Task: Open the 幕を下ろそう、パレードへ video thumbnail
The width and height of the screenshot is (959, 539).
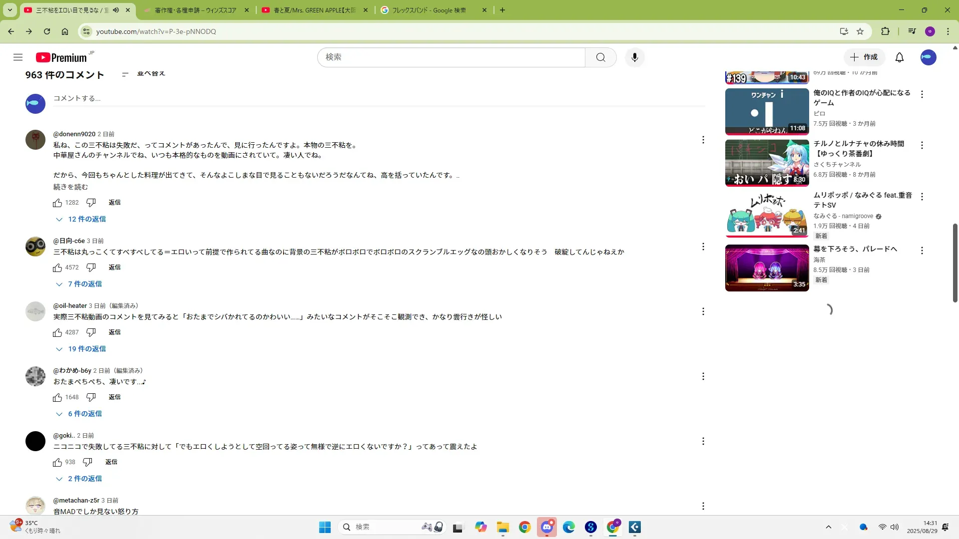Action: coord(767,268)
